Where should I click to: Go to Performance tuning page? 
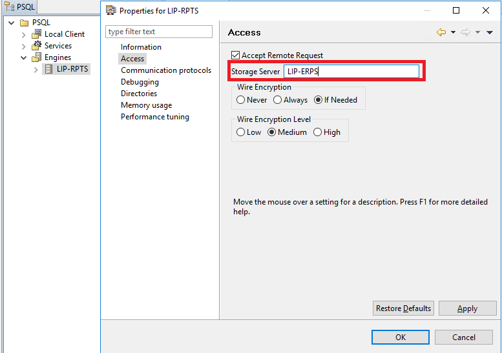click(x=155, y=117)
